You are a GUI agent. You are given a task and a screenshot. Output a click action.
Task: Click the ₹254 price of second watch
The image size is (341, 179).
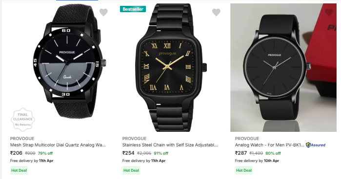(128, 153)
